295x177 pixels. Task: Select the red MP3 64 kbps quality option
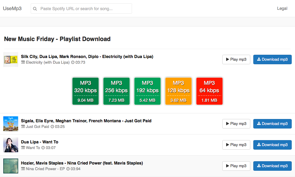(209, 91)
